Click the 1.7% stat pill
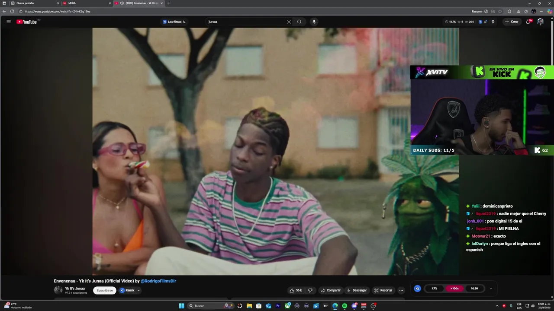This screenshot has width=554, height=311. [435, 288]
